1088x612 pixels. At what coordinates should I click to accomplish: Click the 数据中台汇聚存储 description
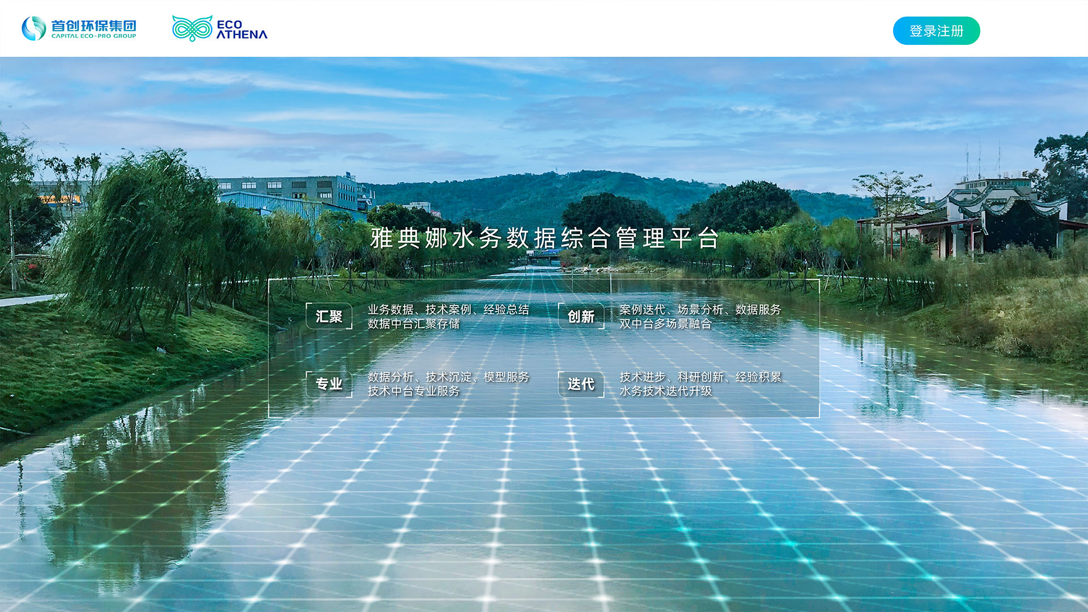click(x=413, y=324)
